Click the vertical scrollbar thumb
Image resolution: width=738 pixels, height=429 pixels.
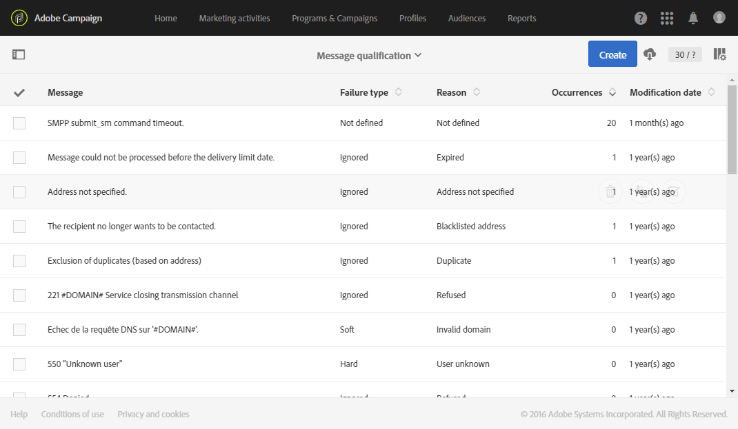(732, 131)
